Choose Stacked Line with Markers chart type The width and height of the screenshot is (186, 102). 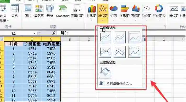(120, 52)
